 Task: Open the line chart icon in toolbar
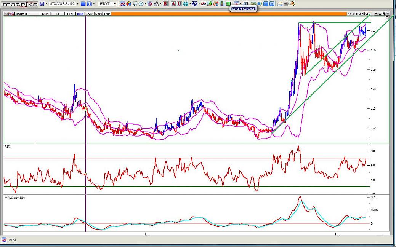(x=123, y=4)
